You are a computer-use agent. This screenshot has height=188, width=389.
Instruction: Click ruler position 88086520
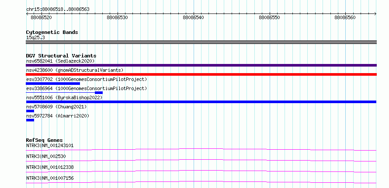pos(42,18)
